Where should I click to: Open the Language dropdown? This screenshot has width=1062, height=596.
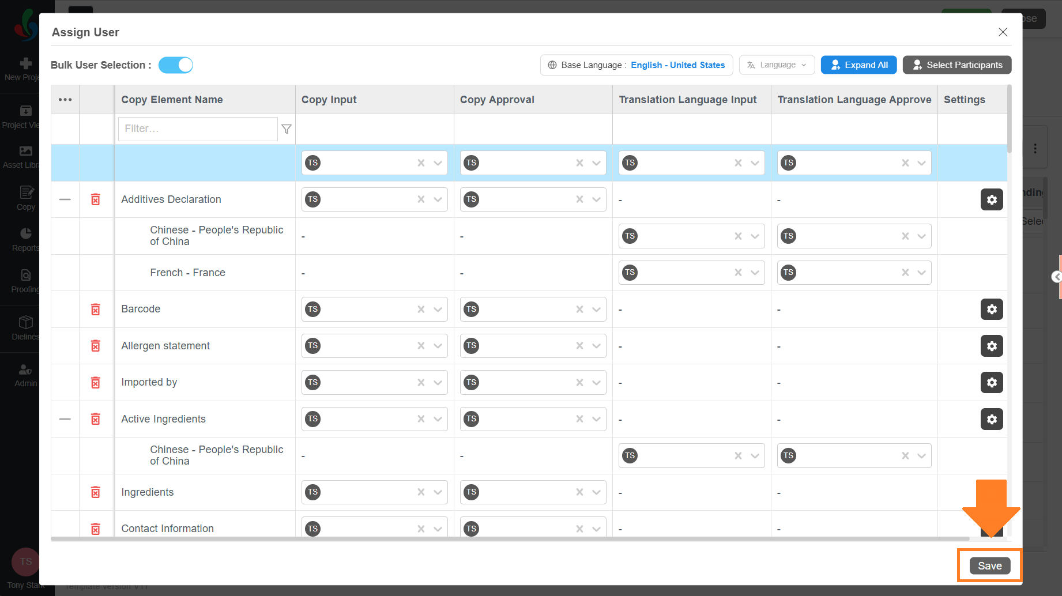click(x=777, y=65)
